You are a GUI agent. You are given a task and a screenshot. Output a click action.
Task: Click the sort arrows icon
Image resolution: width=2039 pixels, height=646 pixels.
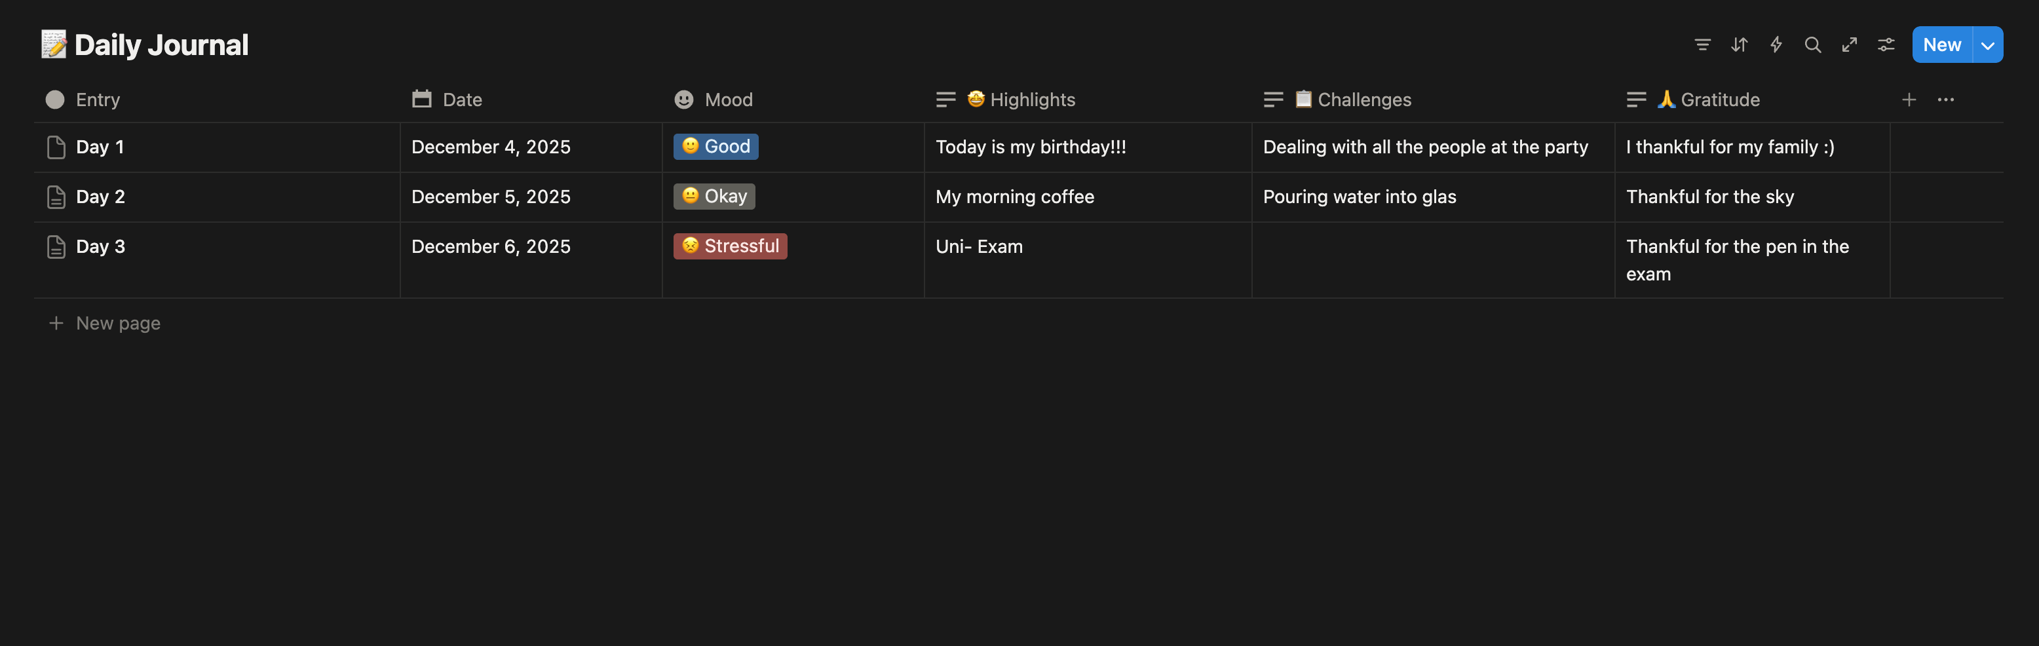[x=1739, y=45]
